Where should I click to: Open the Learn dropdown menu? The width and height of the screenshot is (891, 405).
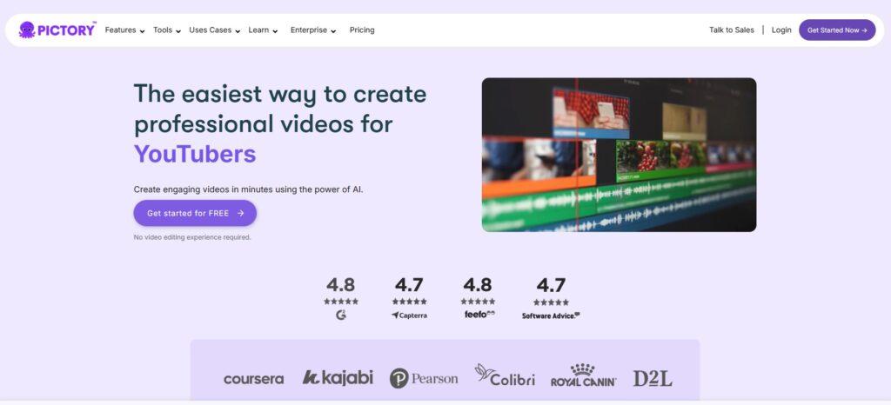pos(263,30)
